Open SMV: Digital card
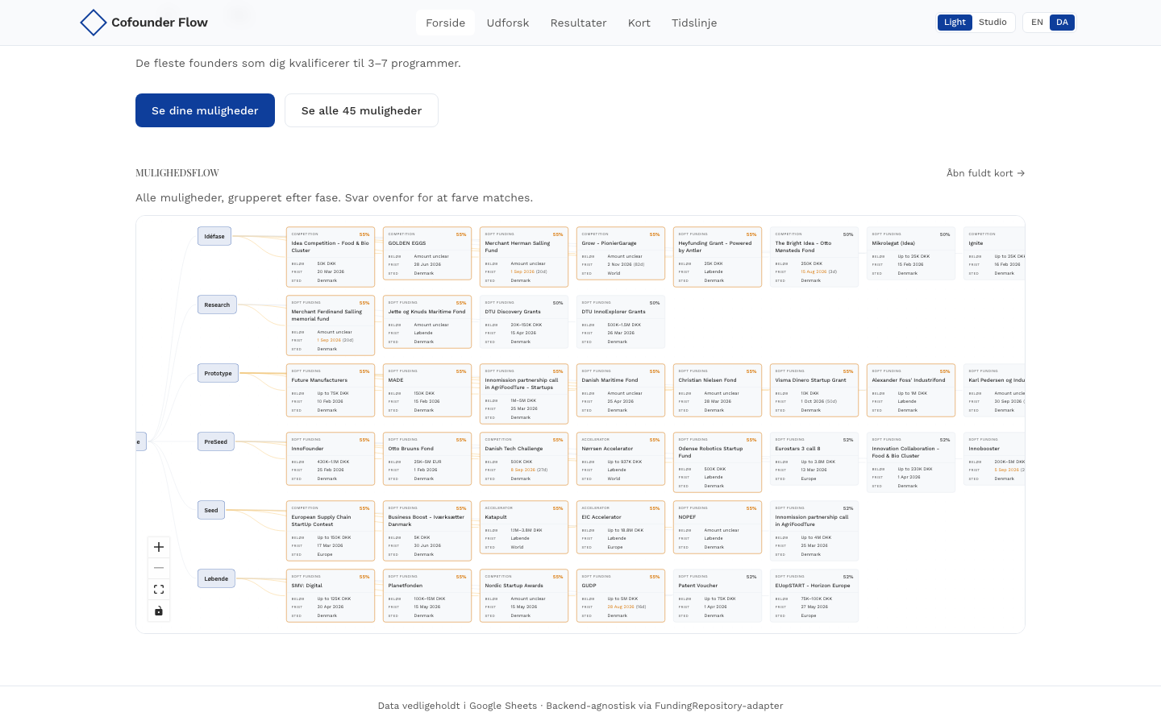 pos(331,596)
